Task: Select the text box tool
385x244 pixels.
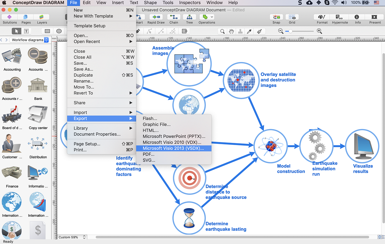Action: tap(26, 31)
